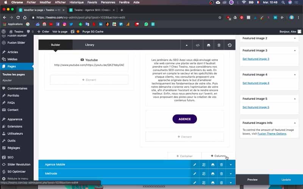The height and width of the screenshot is (189, 303).
Task: Edit the Methode container with the pencil icon
Action: click(x=195, y=174)
